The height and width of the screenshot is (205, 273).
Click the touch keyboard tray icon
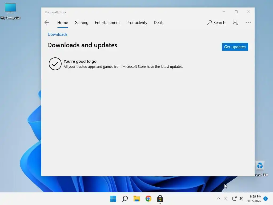click(226, 199)
